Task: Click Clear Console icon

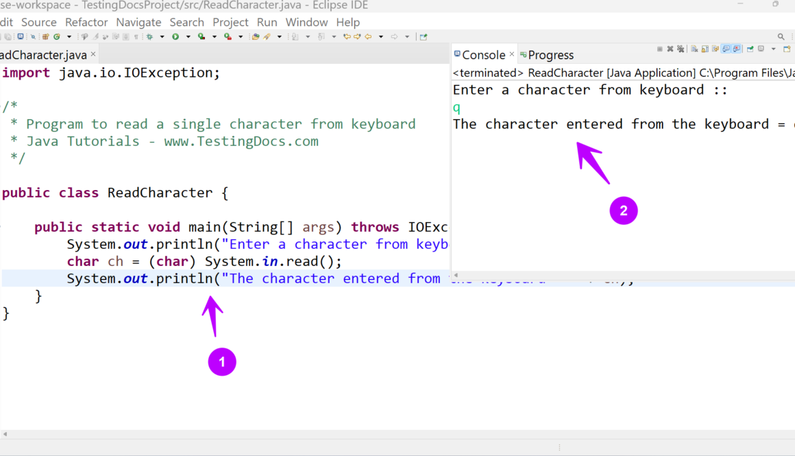Action: [x=694, y=49]
